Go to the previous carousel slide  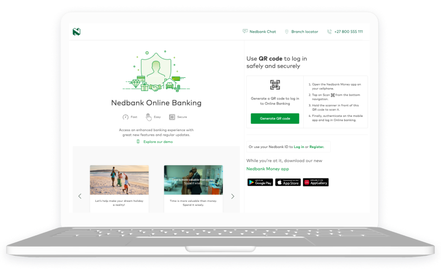tap(80, 196)
